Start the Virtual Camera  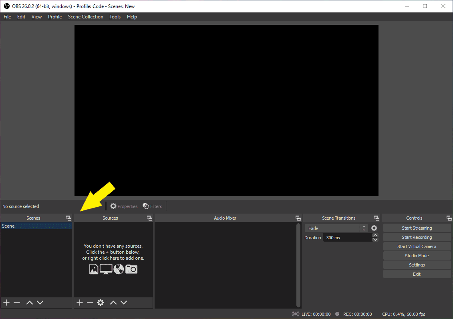pos(417,246)
